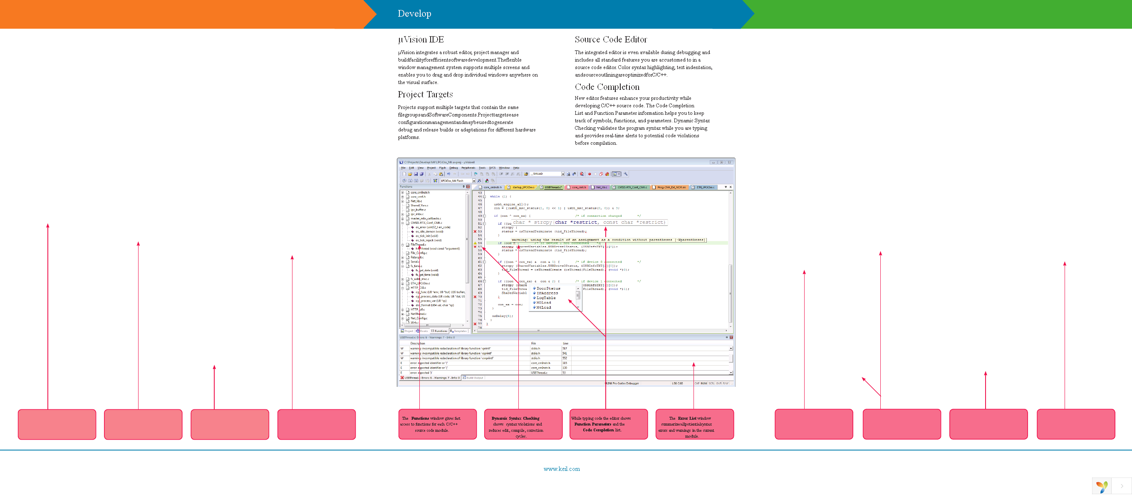Open the Debug menu
This screenshot has height=495, width=1132.
pos(453,168)
